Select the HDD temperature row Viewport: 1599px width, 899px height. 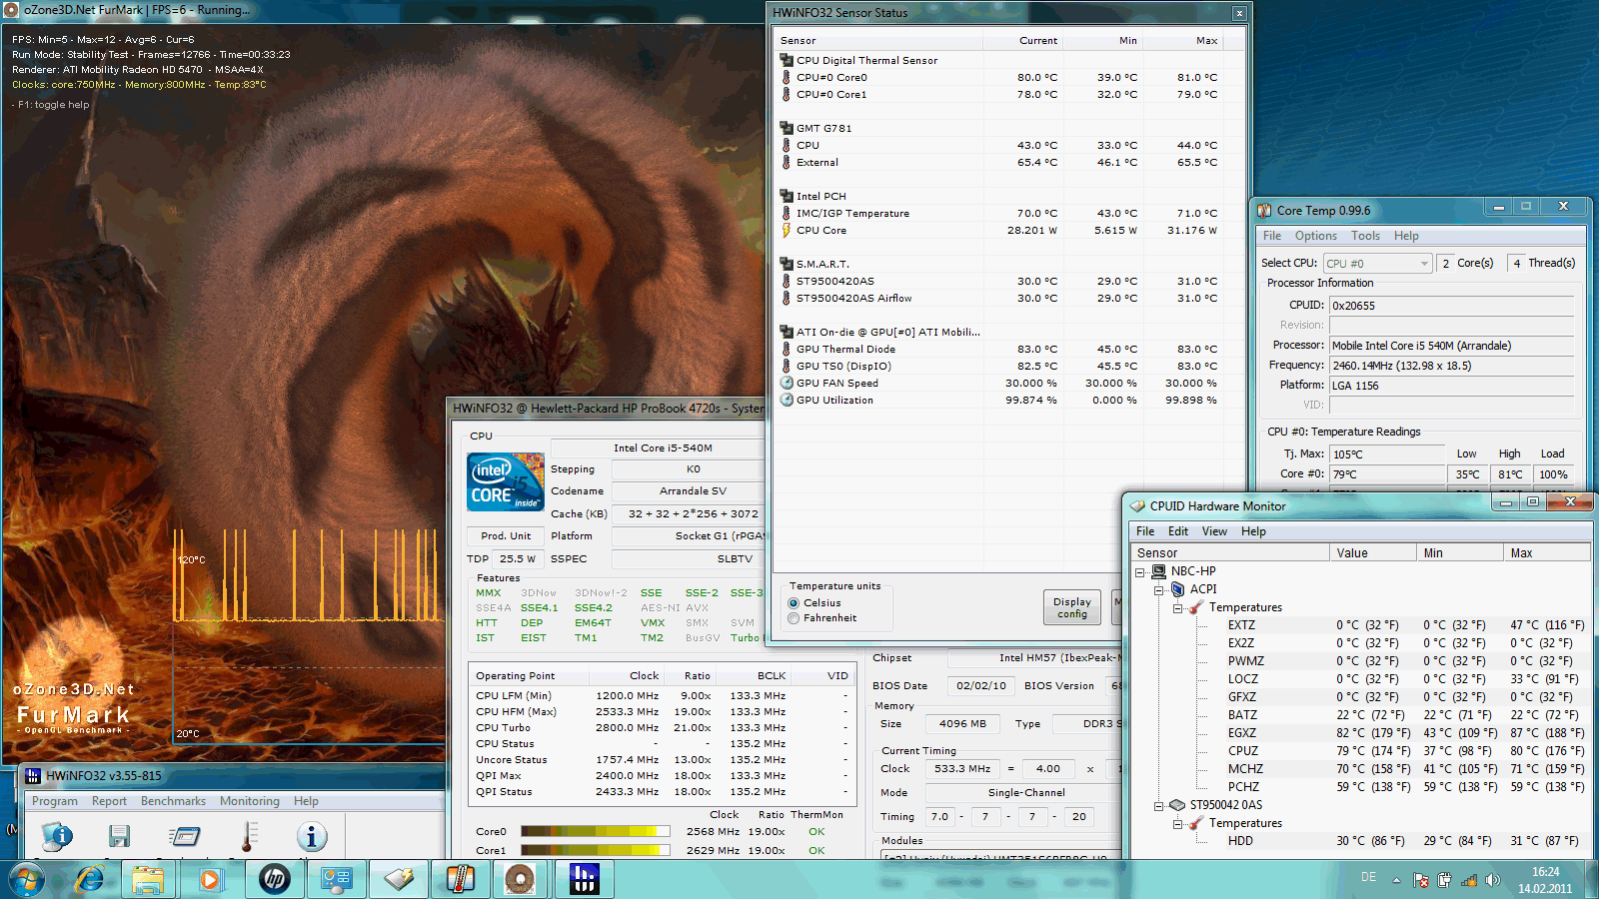coord(1361,841)
